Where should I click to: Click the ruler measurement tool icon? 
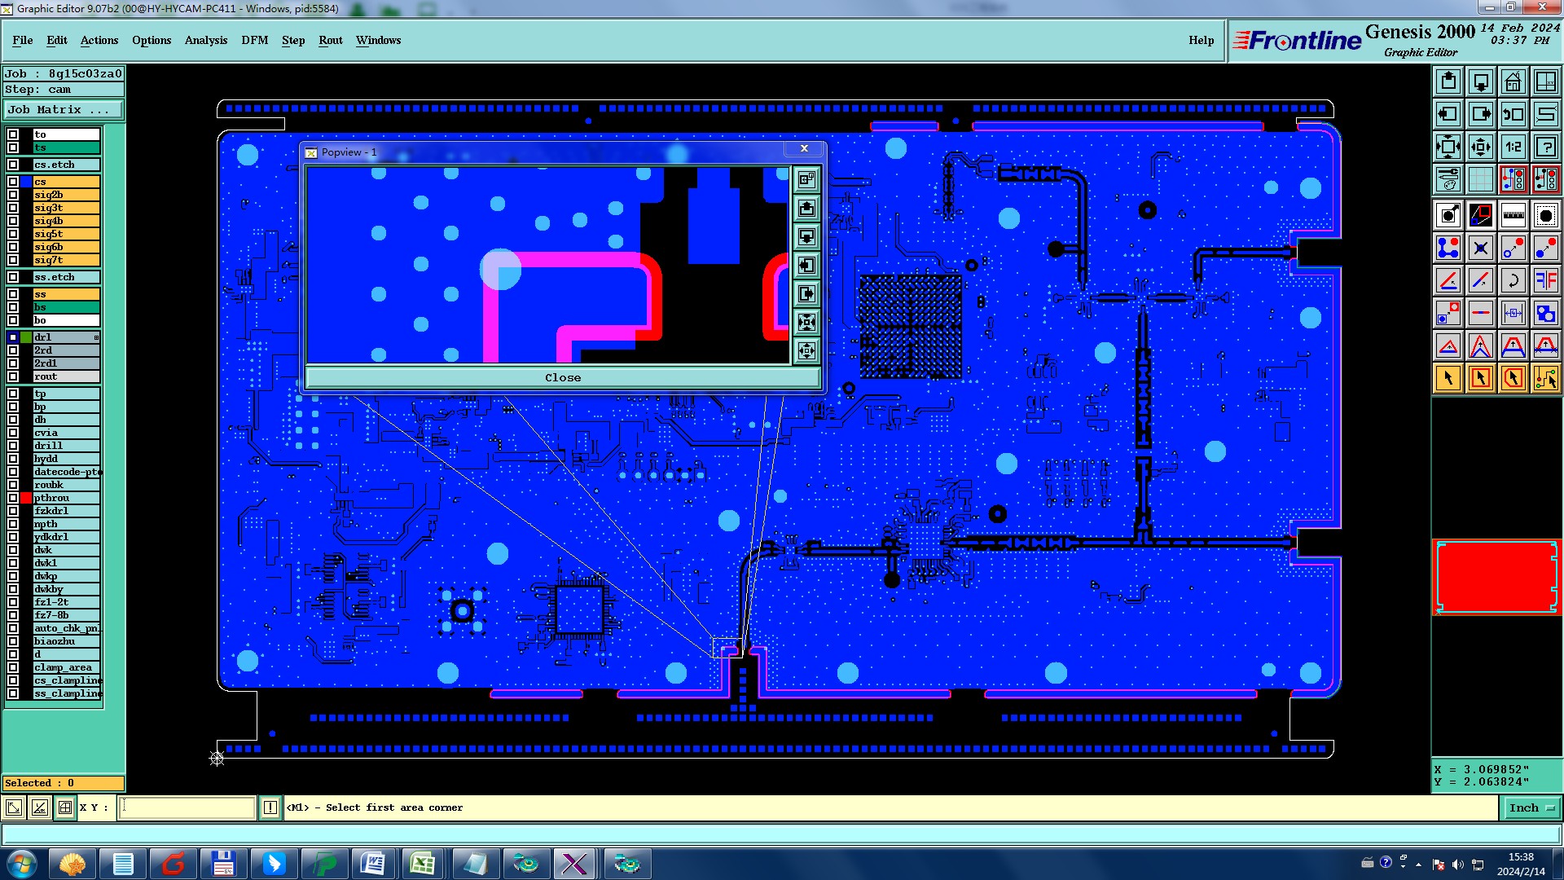tap(1513, 215)
